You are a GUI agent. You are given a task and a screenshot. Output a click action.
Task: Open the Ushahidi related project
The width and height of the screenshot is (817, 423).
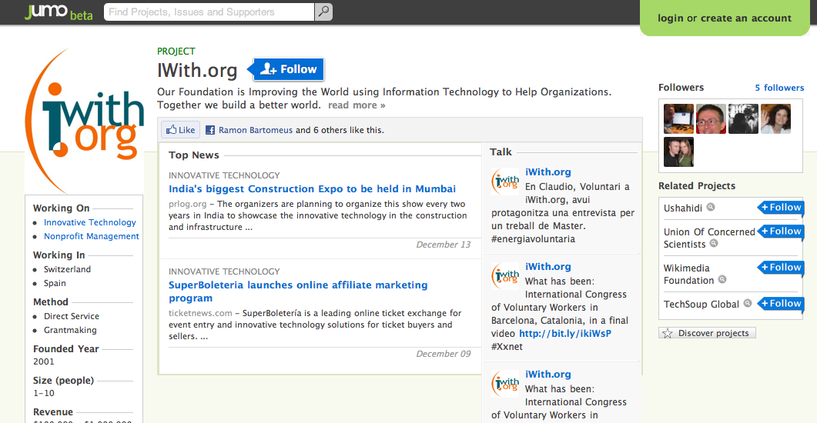click(x=682, y=208)
